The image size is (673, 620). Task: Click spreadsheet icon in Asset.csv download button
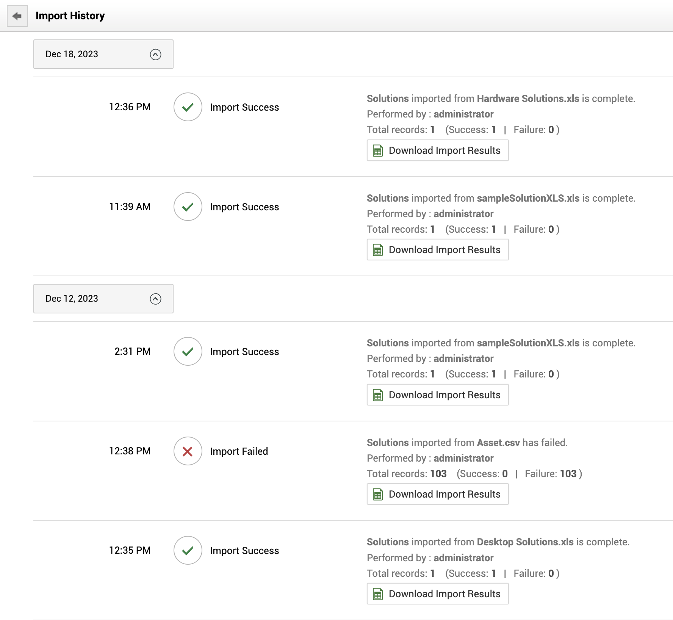point(378,495)
